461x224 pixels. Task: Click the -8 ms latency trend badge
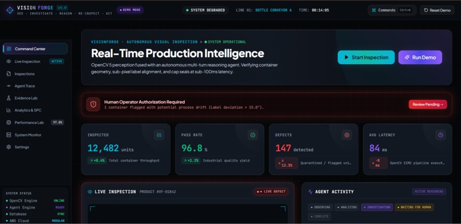click(x=378, y=163)
